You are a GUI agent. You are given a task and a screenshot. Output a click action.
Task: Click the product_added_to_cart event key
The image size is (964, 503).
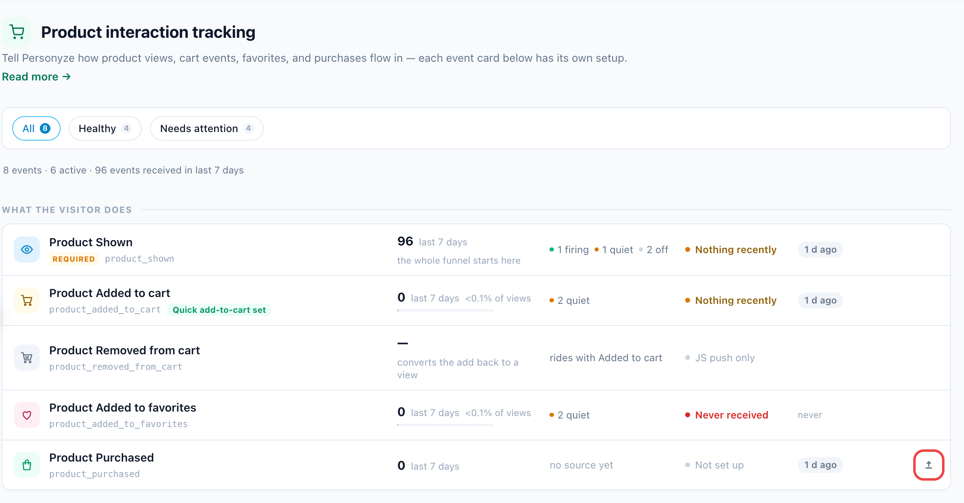(105, 310)
